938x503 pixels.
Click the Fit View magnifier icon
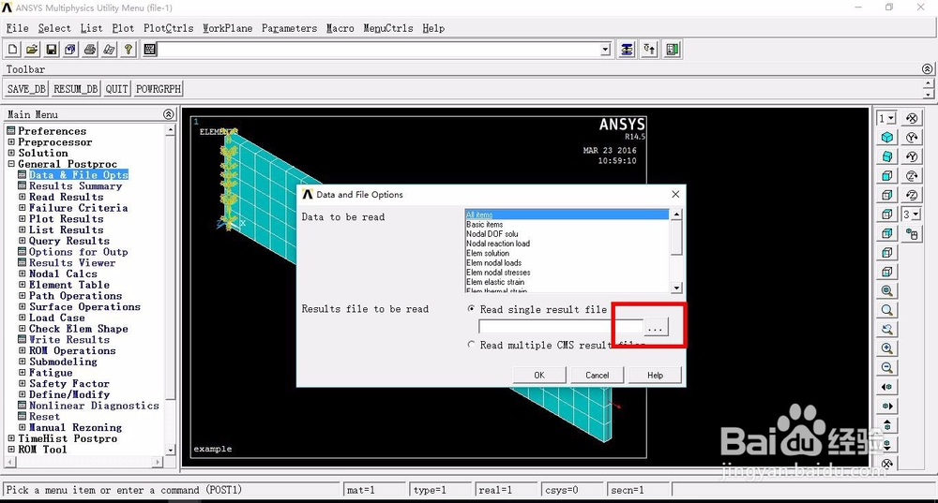click(x=887, y=291)
